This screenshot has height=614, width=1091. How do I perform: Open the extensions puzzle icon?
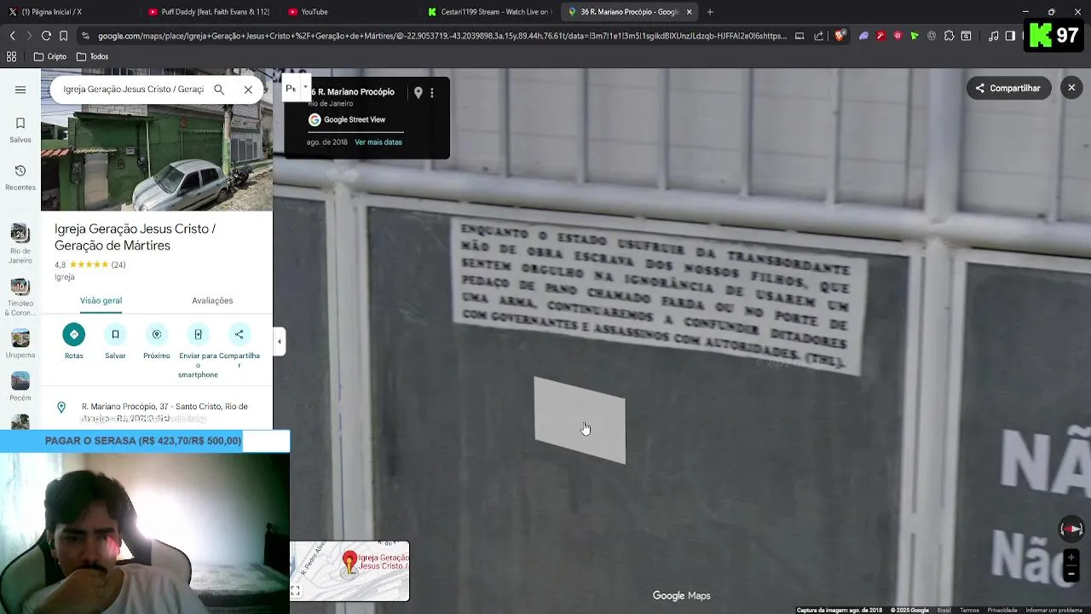click(x=949, y=36)
